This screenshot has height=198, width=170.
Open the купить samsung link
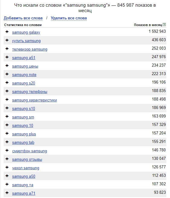tap(26, 41)
